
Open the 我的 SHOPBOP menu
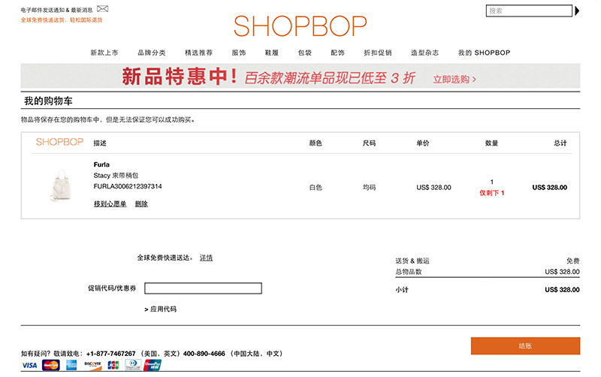tap(484, 53)
